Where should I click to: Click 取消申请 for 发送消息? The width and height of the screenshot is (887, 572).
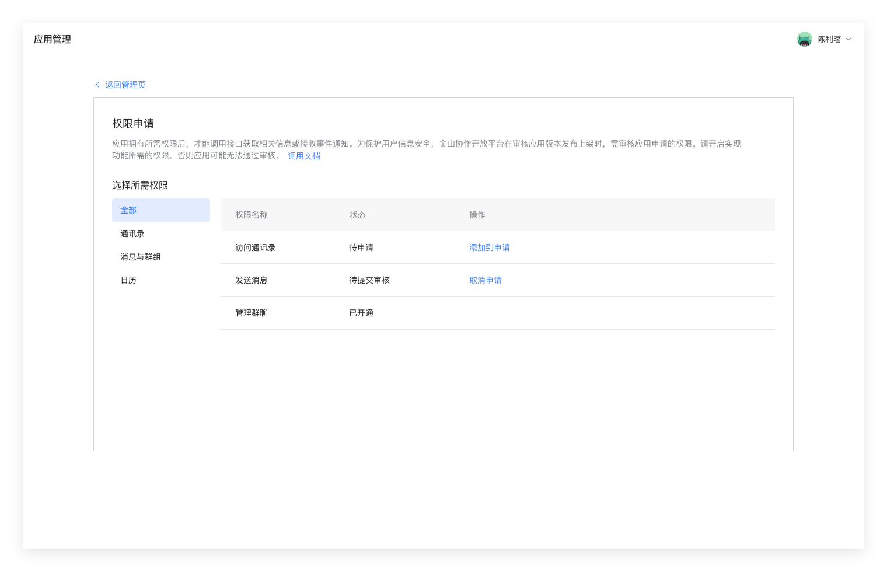tap(486, 280)
